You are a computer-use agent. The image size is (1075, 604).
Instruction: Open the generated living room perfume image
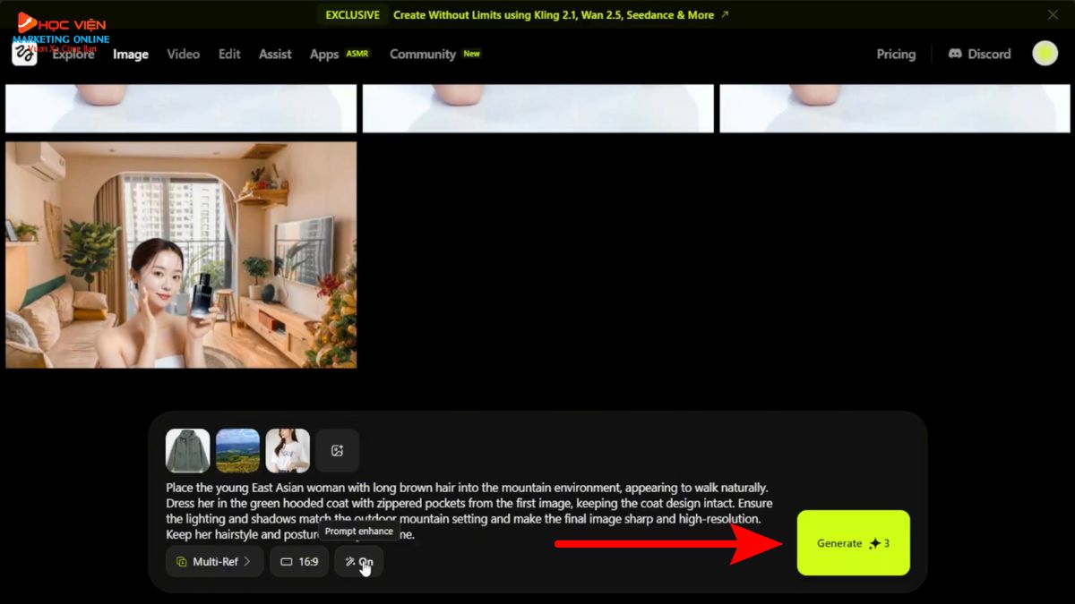[181, 255]
